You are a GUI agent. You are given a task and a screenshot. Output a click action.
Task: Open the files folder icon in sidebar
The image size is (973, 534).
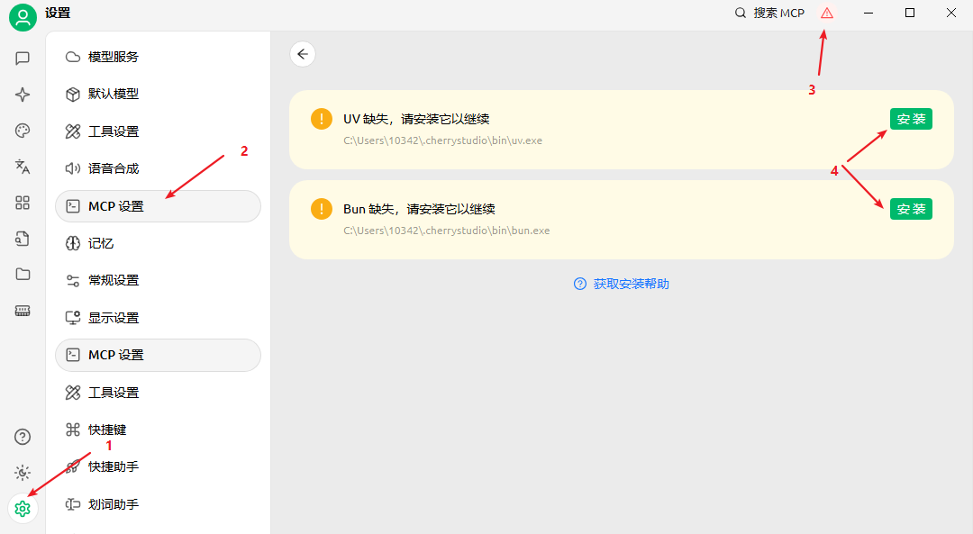[23, 275]
